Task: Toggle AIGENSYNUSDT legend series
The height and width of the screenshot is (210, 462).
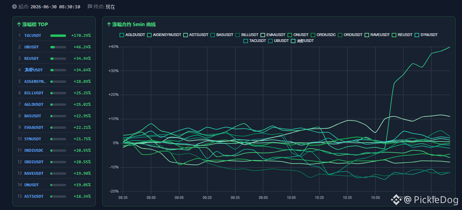Action: [164, 35]
